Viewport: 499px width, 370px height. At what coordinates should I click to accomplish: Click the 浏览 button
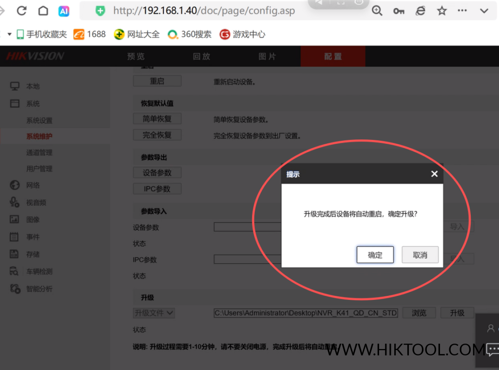(419, 313)
